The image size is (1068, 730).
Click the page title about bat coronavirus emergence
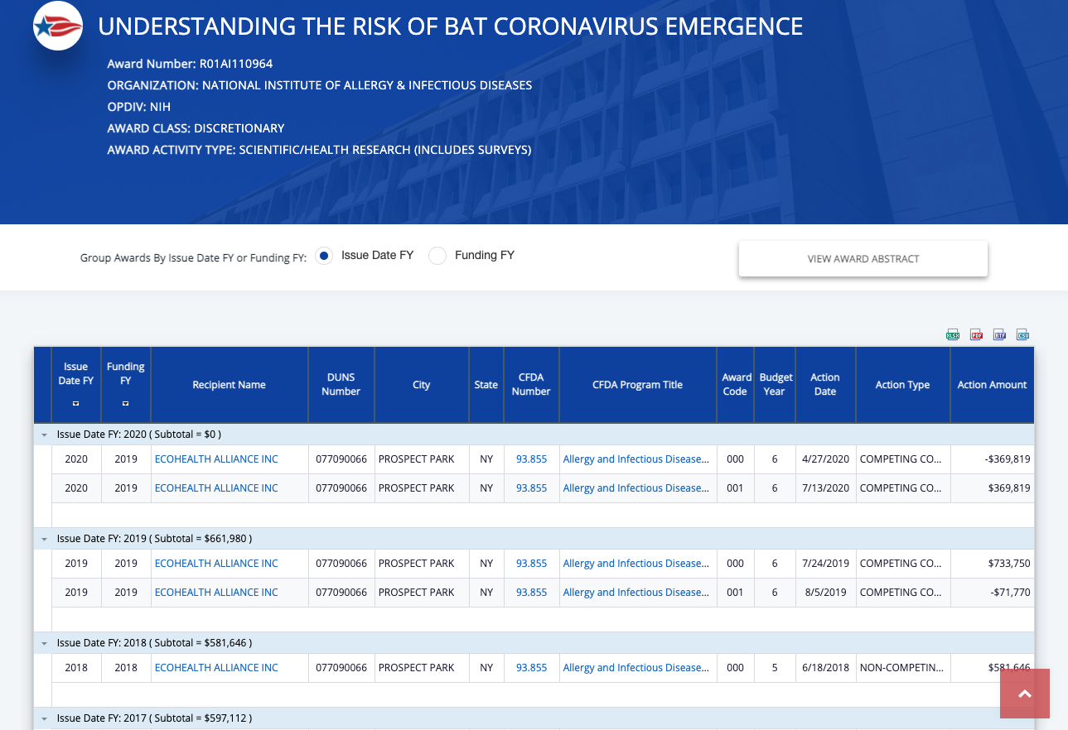tap(451, 26)
